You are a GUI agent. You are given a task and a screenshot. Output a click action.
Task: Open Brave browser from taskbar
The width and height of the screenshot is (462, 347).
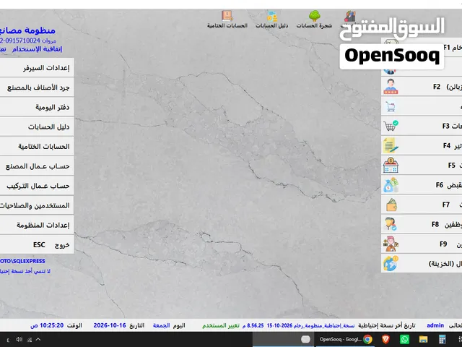[x=385, y=340]
